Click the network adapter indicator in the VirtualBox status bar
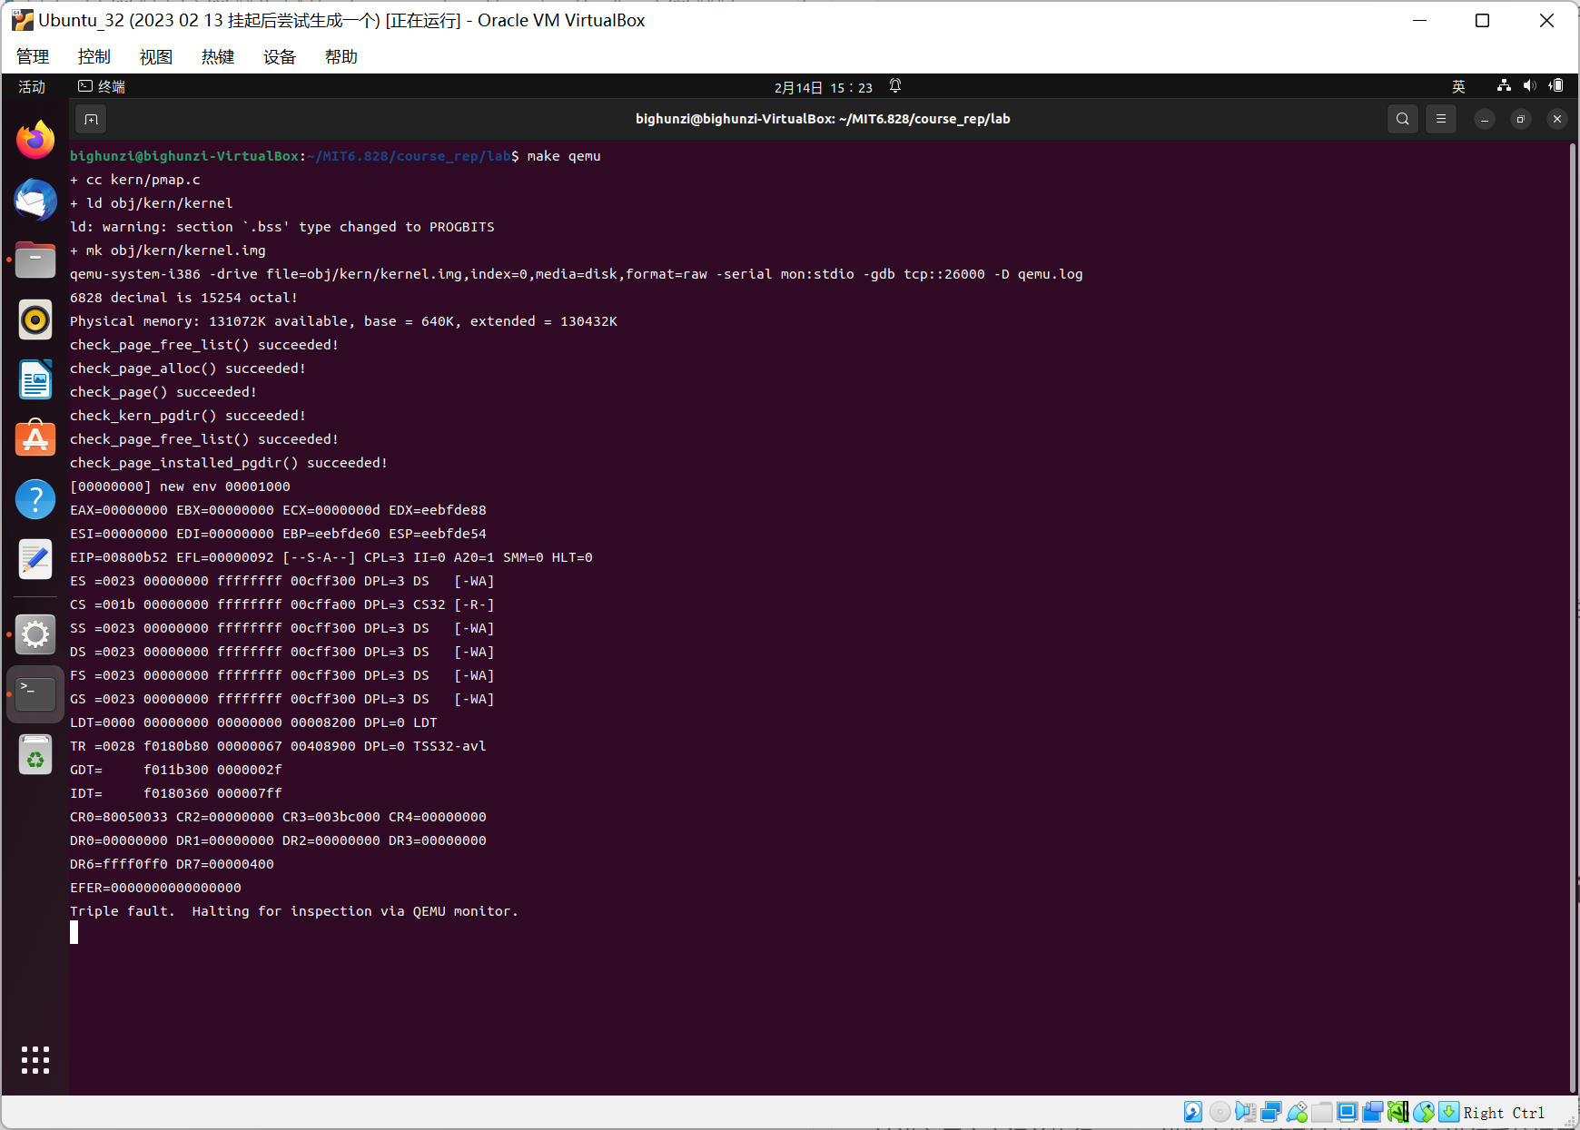1580x1130 pixels. (x=1271, y=1112)
